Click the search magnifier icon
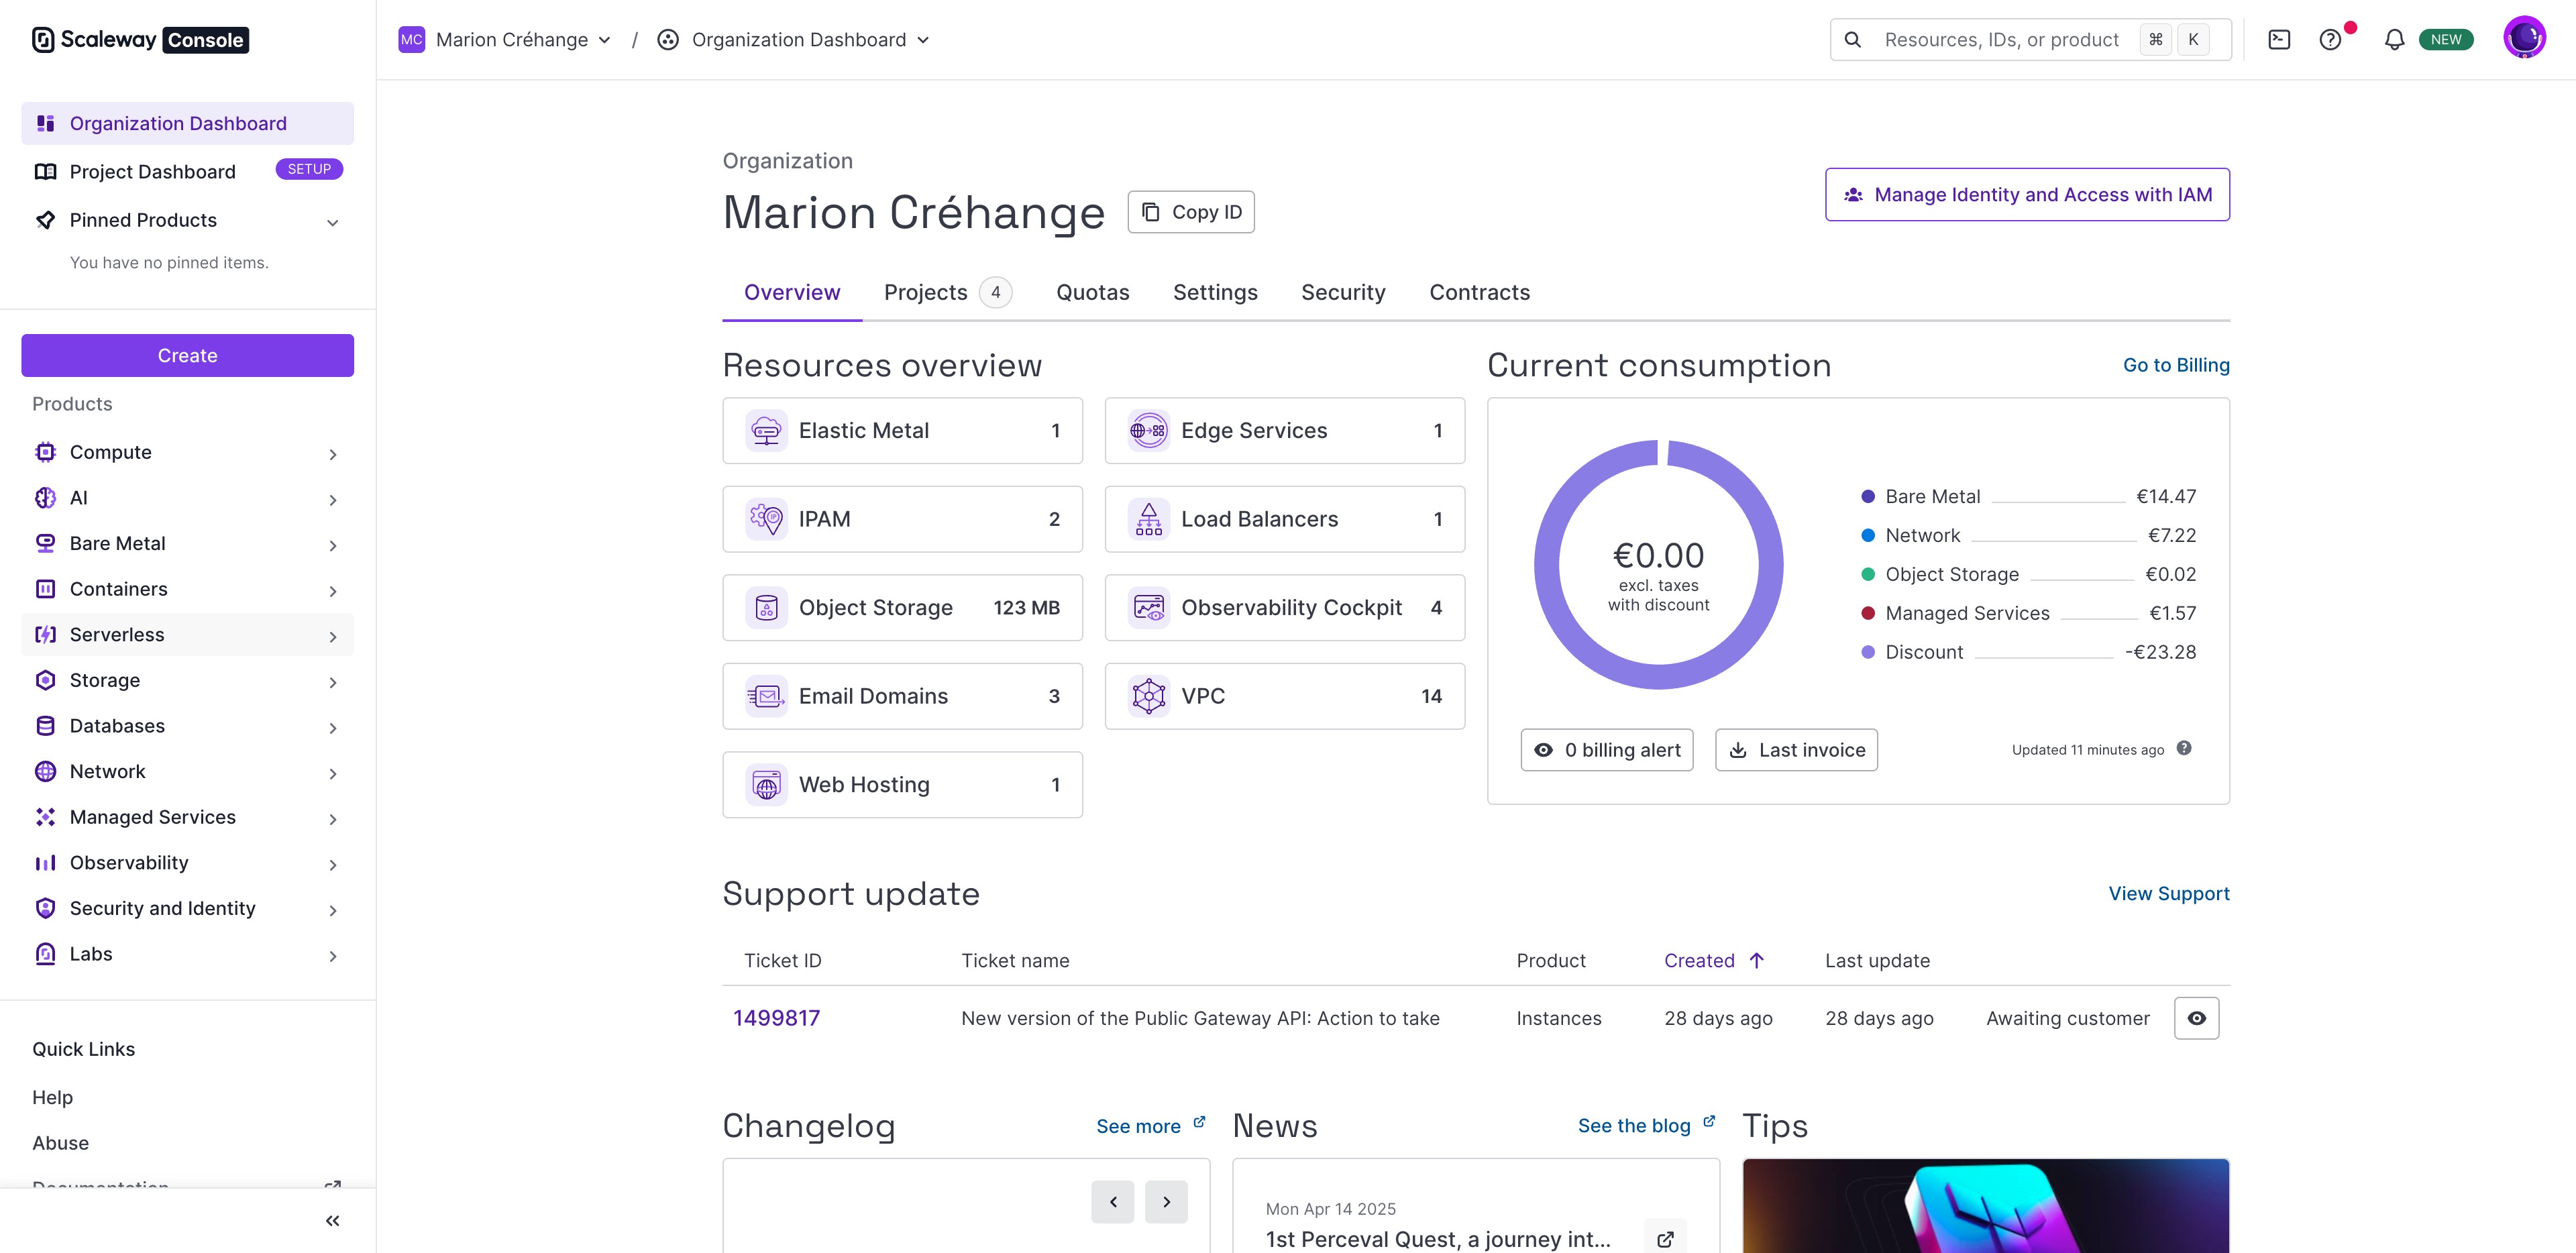This screenshot has height=1253, width=2576. tap(1852, 40)
